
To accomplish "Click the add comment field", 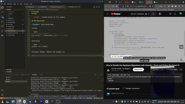I will 146,93.
